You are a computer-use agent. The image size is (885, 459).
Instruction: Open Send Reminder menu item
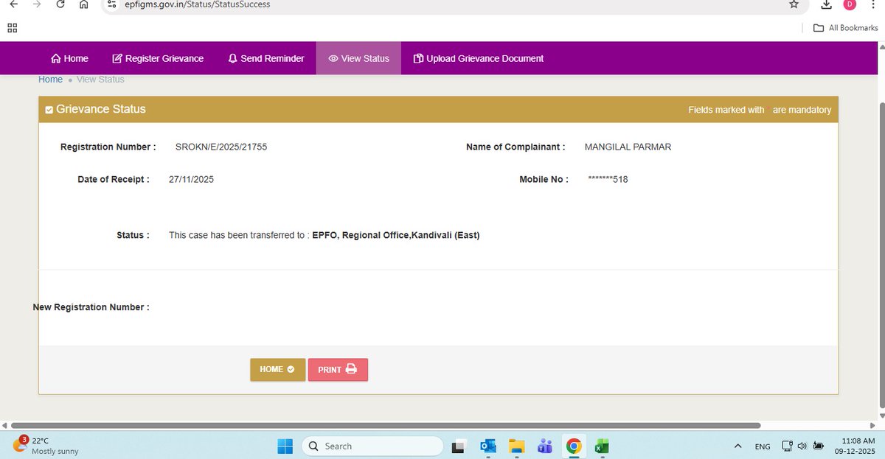266,58
